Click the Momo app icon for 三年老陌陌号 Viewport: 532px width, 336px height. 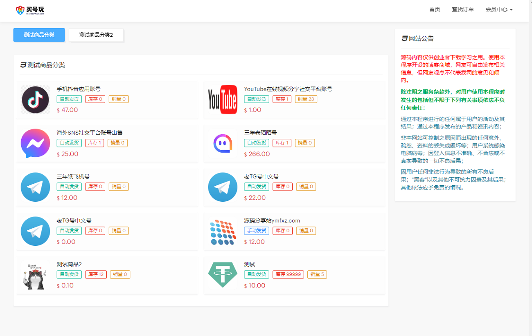coord(223,143)
